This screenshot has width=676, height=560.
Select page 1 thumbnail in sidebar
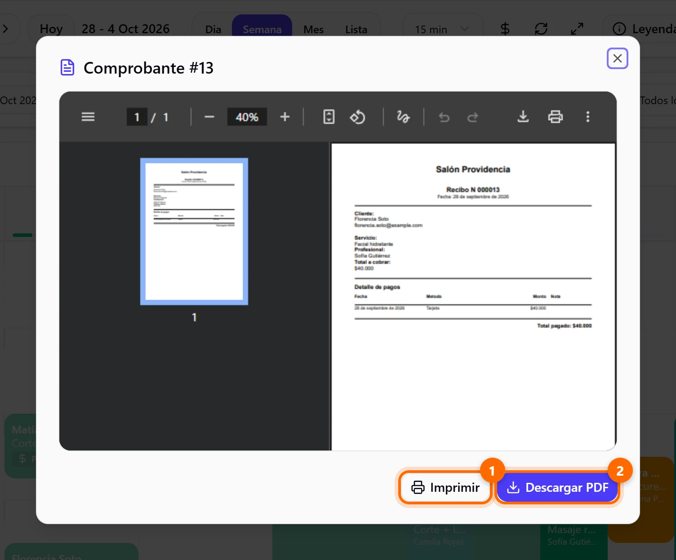click(x=194, y=232)
